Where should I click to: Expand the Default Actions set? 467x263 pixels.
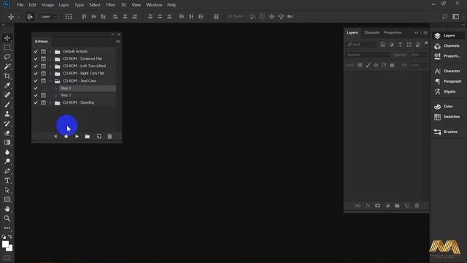(50, 52)
